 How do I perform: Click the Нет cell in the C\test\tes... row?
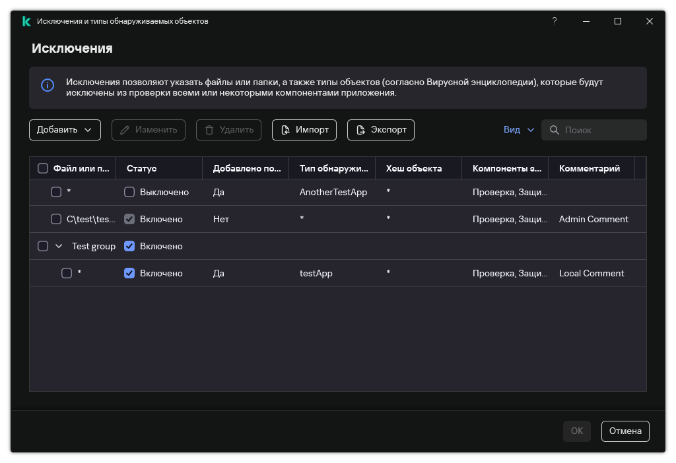point(221,219)
